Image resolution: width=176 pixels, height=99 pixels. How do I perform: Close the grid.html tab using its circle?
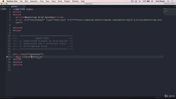pos(24,7)
